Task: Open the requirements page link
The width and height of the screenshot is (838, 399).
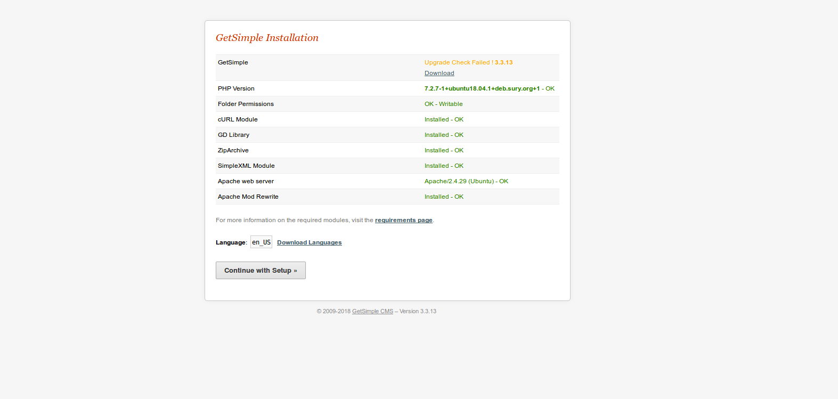Action: [403, 220]
